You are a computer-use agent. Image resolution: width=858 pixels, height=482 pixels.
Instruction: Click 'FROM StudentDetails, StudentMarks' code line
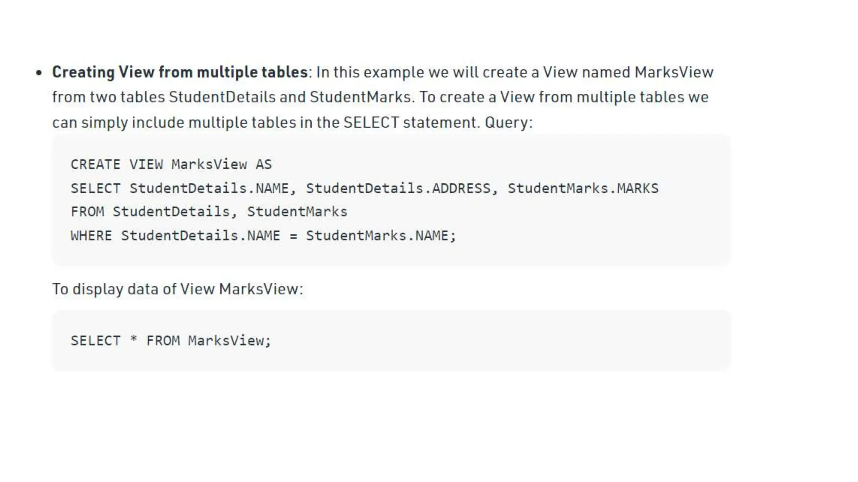pyautogui.click(x=209, y=212)
